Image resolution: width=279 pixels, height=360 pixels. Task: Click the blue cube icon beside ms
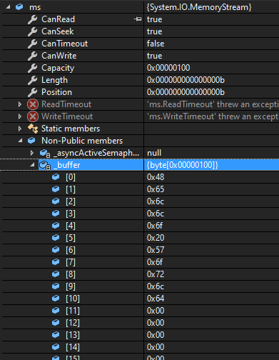point(19,7)
